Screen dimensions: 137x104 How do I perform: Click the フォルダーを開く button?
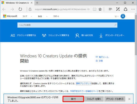[94, 99]
